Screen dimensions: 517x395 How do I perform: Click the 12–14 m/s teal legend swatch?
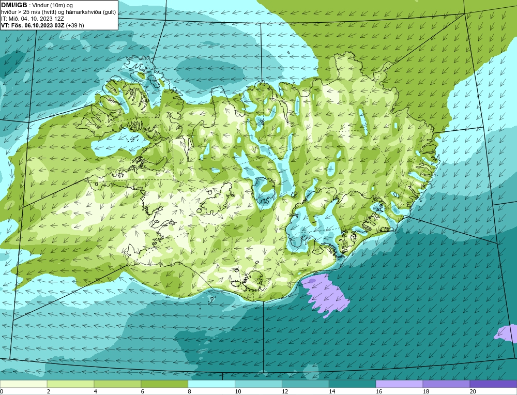tap(306, 384)
